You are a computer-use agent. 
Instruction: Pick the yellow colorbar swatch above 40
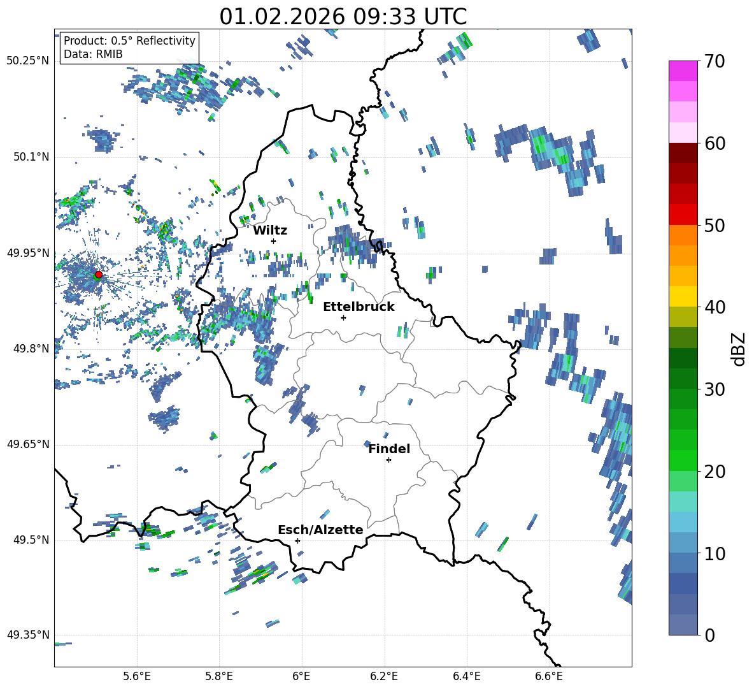[x=683, y=296]
